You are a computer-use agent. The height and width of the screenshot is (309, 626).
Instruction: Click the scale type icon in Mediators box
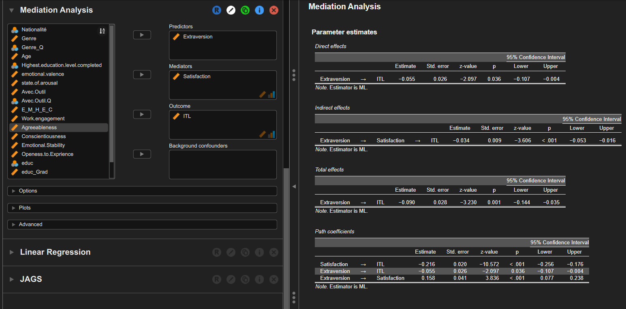coord(263,94)
